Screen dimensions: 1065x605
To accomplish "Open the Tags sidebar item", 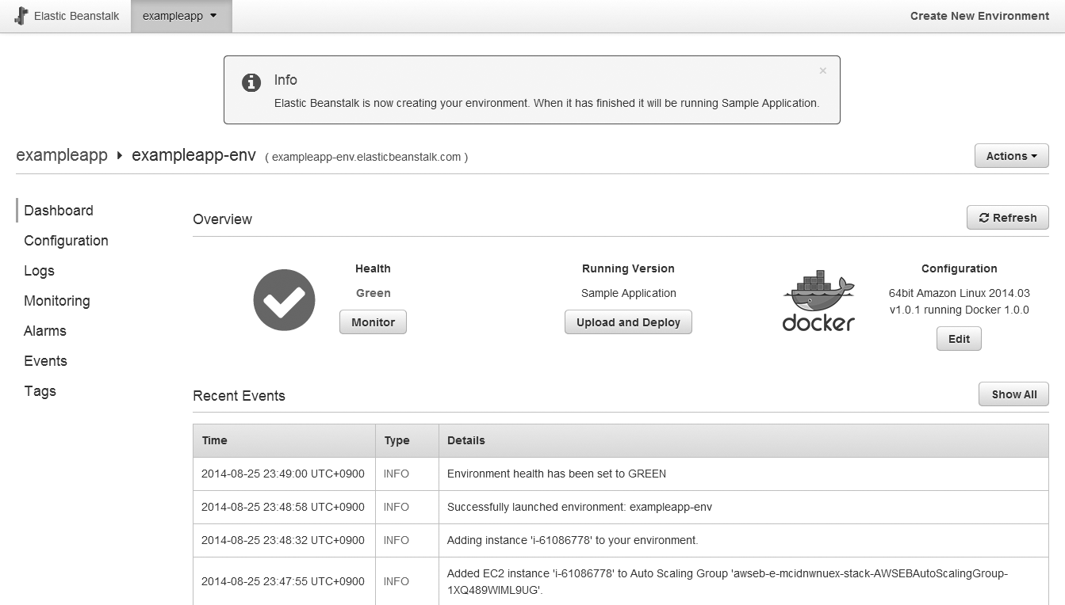I will [40, 391].
